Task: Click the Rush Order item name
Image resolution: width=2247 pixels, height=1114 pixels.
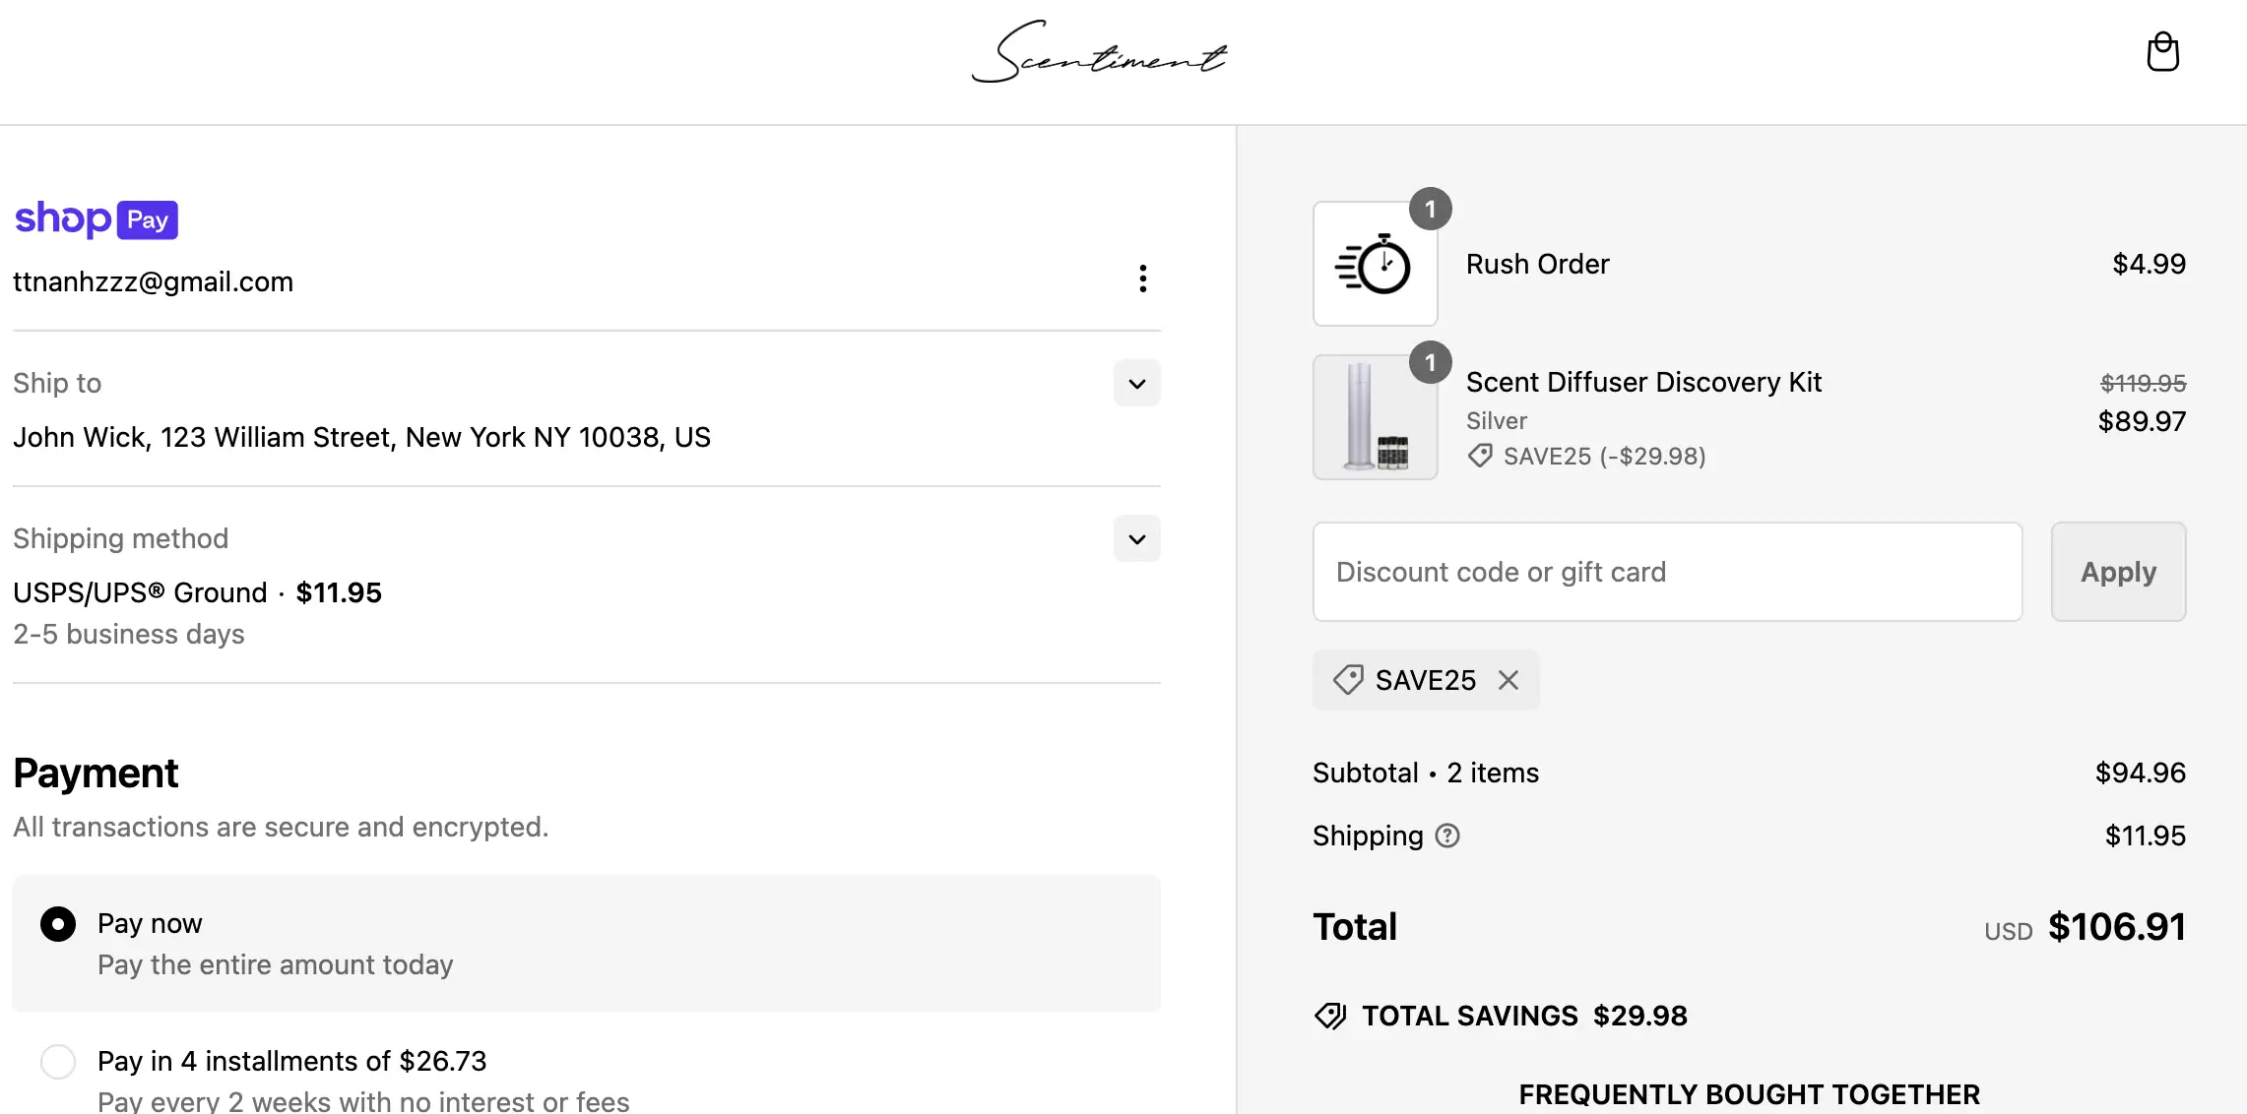Action: click(1537, 264)
